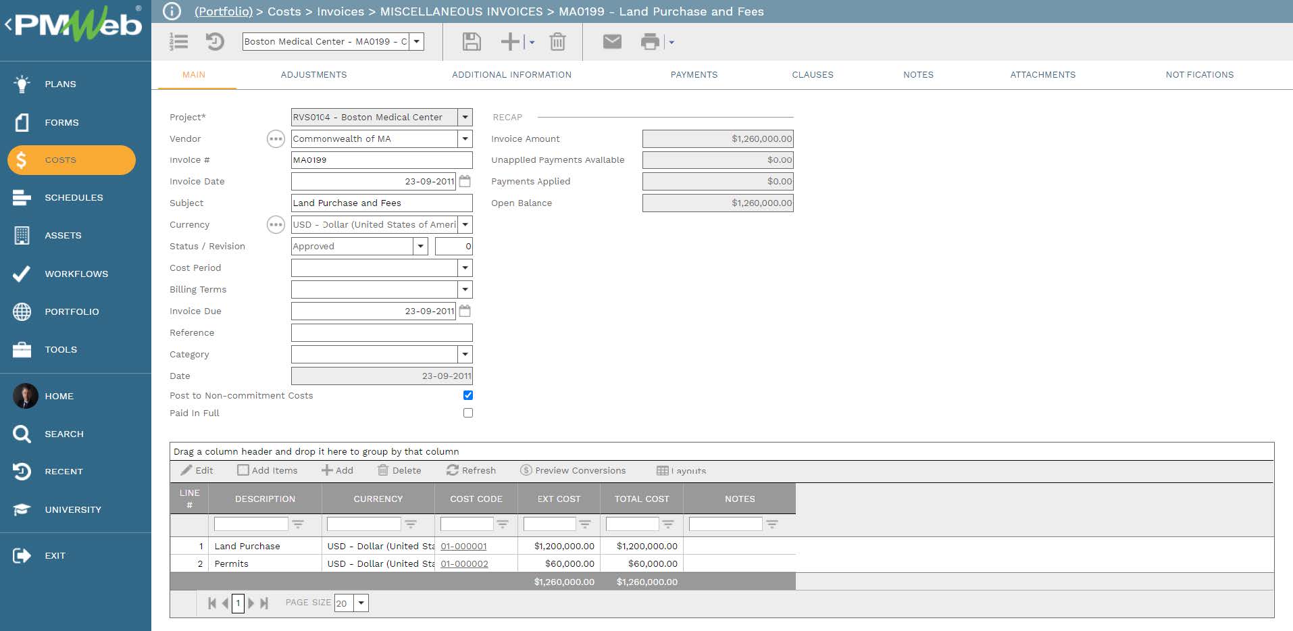This screenshot has height=631, width=1293.
Task: Open vendor lookup ellipsis button
Action: pyautogui.click(x=276, y=138)
